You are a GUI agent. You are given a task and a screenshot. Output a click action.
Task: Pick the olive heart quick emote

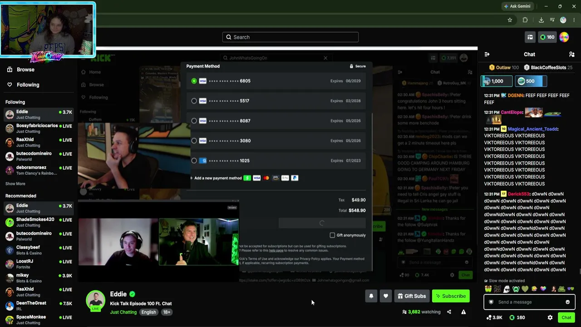coord(525,289)
